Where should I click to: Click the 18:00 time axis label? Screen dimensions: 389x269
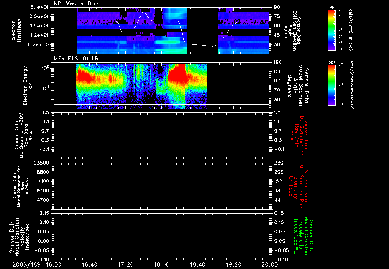coord(162,264)
